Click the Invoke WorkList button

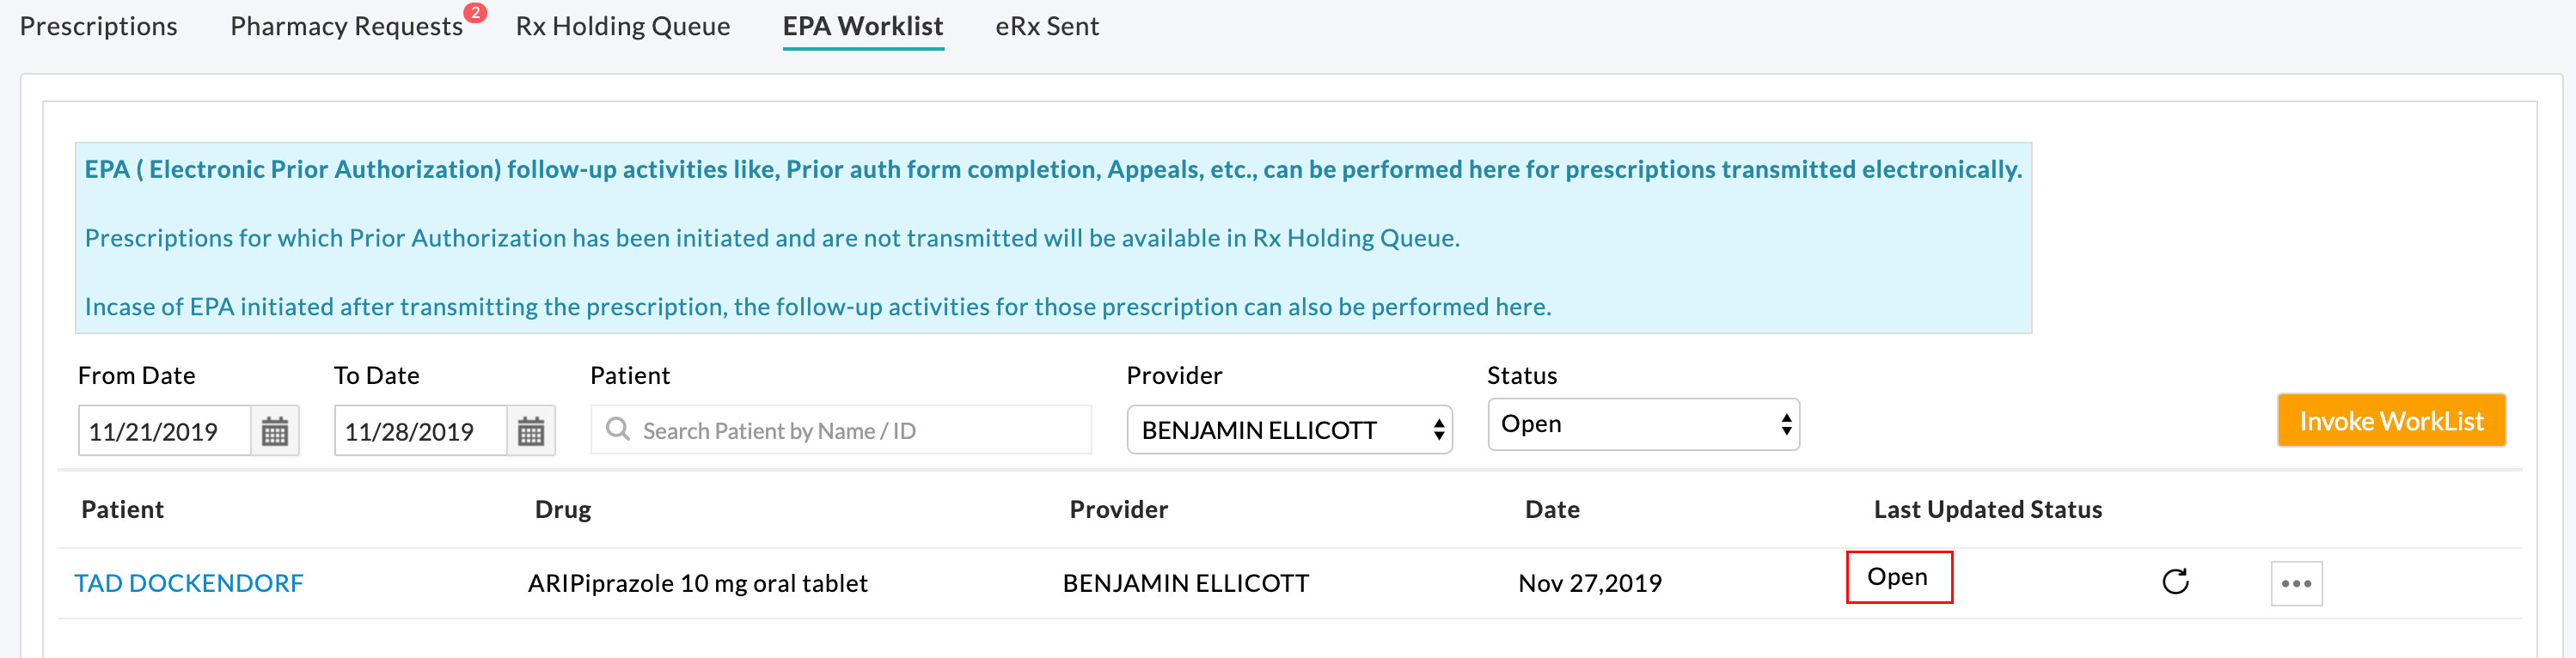pos(2391,421)
